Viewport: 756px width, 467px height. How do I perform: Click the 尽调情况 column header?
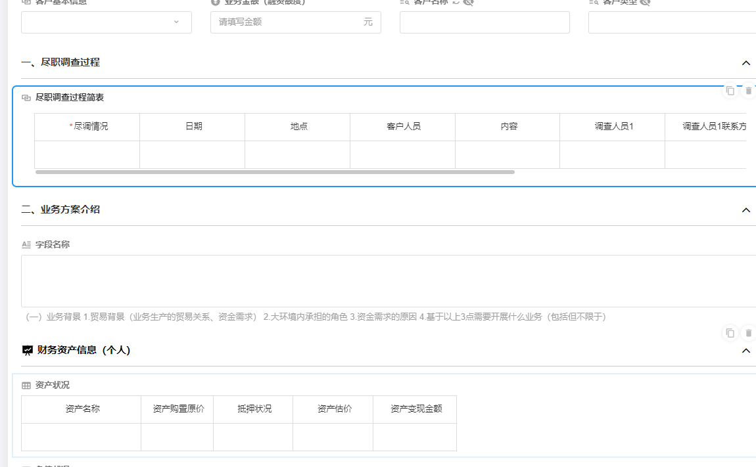[87, 127]
